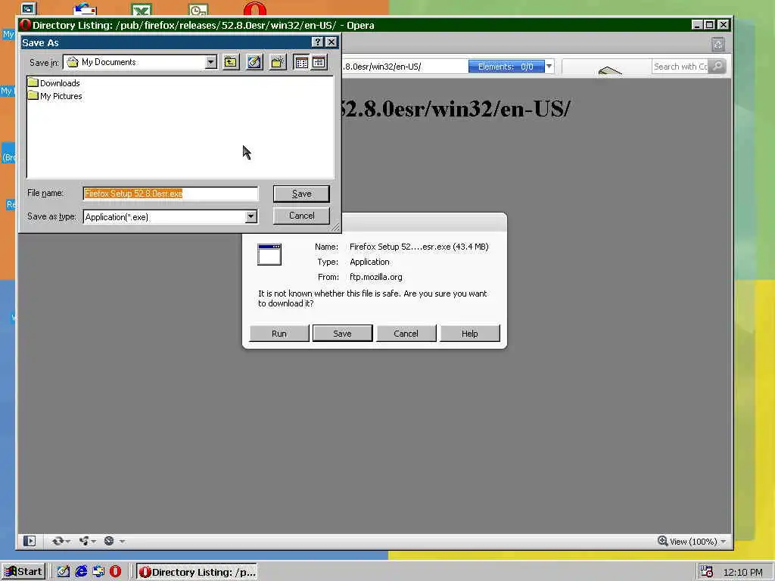Click the Directory Listing taskbar button
Image resolution: width=775 pixels, height=581 pixels.
198,572
